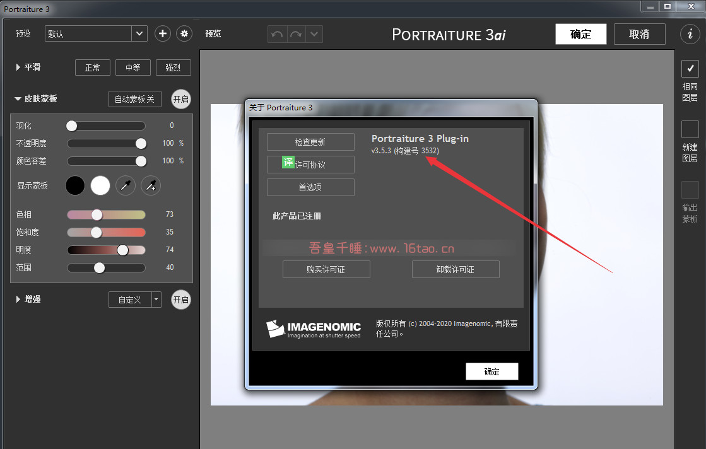This screenshot has height=449, width=706.
Task: Click the 色相 hue slider
Action: [x=106, y=214]
